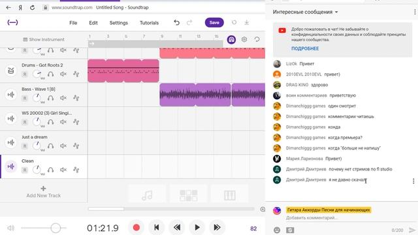The image size is (418, 235).
Task: Select the WS 20002 Girl Singing track icon
Action: 11,119
